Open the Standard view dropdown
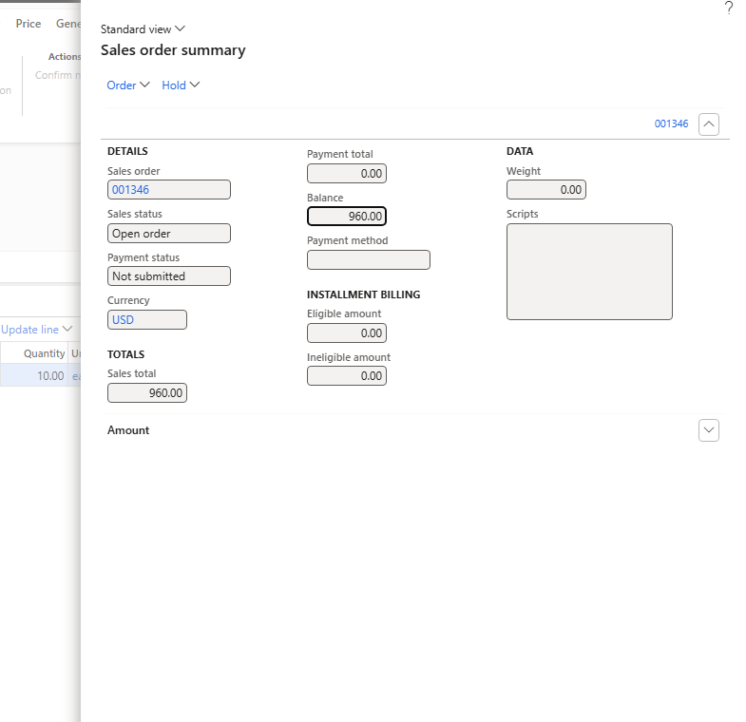This screenshot has height=722, width=746. 143,29
